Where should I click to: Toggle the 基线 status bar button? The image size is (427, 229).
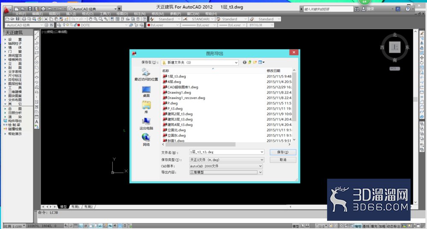tap(366, 226)
